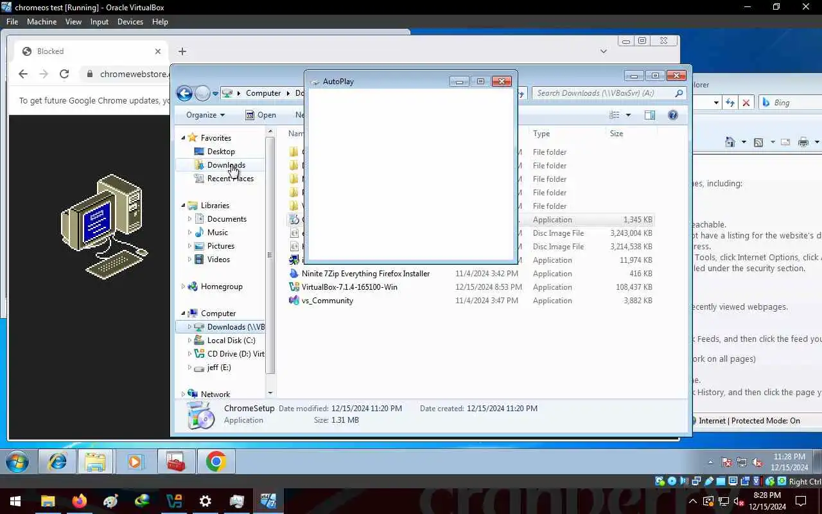
Task: Open the change-view options dropdown arrow
Action: [628, 115]
